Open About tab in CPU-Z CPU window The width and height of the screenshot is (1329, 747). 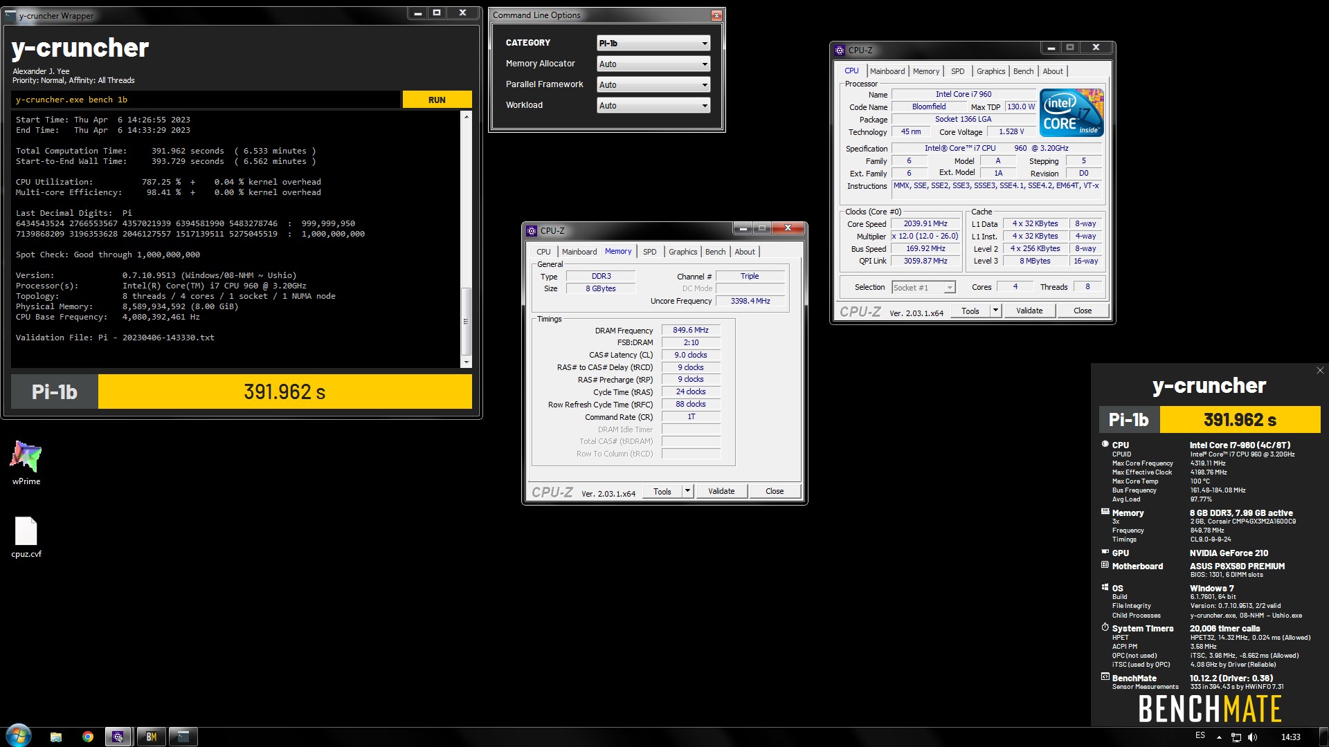(1052, 71)
